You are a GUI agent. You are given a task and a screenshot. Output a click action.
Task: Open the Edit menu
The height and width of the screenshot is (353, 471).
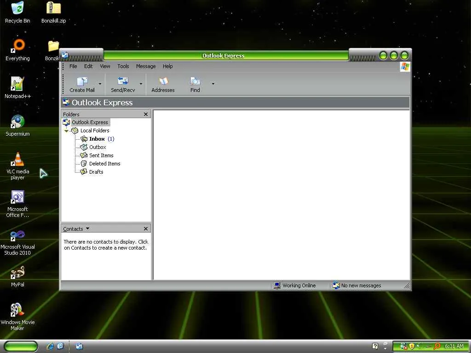click(88, 66)
